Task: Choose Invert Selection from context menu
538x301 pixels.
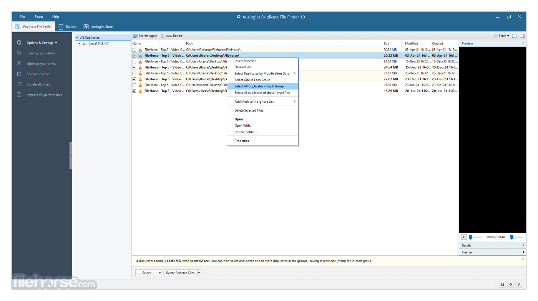Action: (x=263, y=61)
